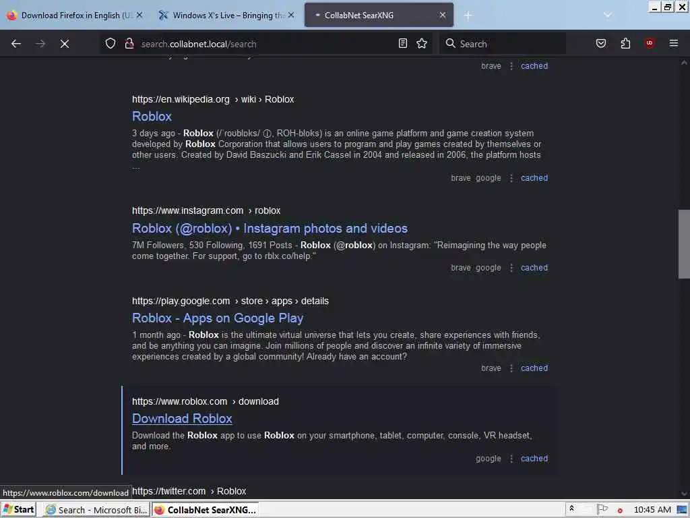Click the red tray notification icon

tap(620, 511)
